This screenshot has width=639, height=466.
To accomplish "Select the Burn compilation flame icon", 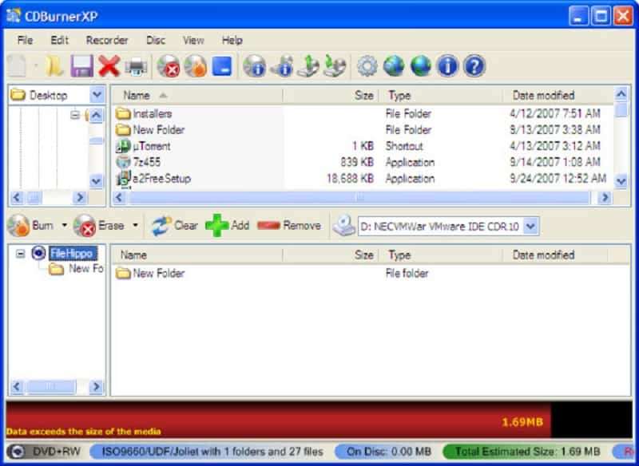I will 195,66.
